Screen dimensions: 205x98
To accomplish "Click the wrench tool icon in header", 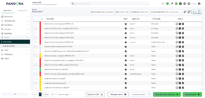I will (x=172, y=4).
